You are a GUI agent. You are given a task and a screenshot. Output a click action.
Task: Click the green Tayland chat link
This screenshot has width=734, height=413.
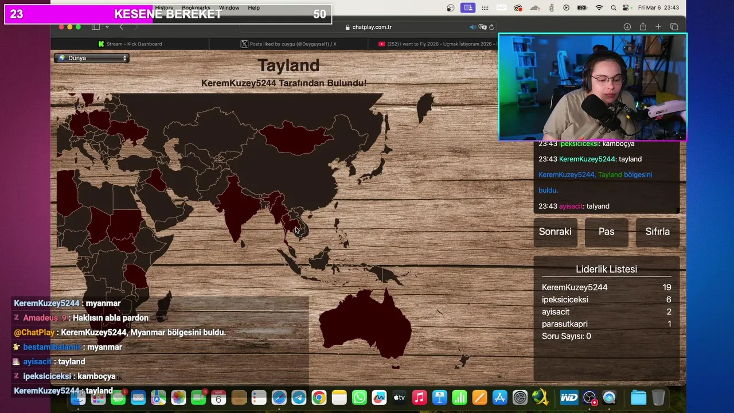click(610, 174)
